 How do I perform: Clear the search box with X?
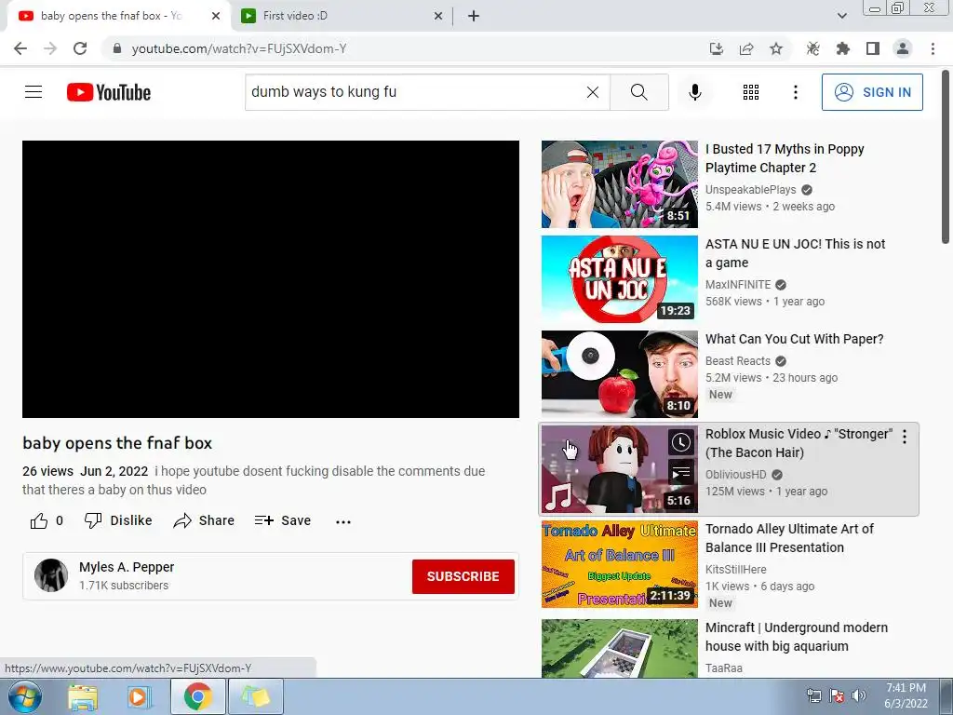click(x=593, y=92)
